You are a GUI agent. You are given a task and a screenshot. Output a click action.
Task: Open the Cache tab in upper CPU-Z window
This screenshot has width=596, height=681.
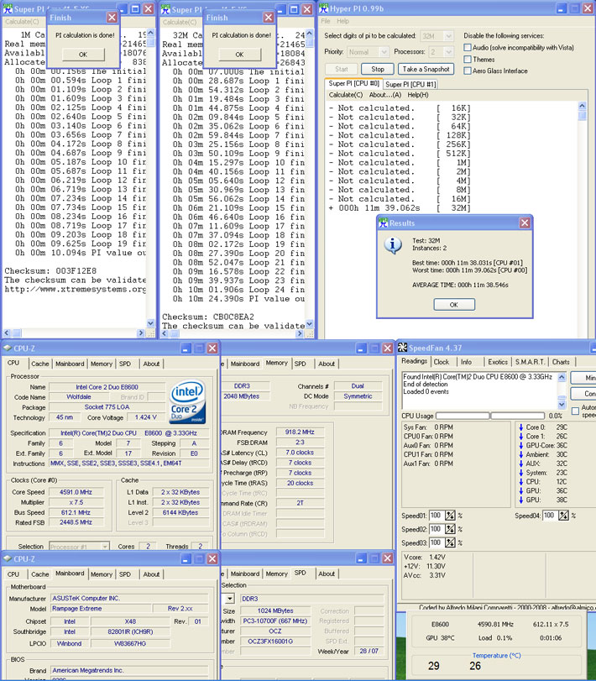click(x=40, y=364)
